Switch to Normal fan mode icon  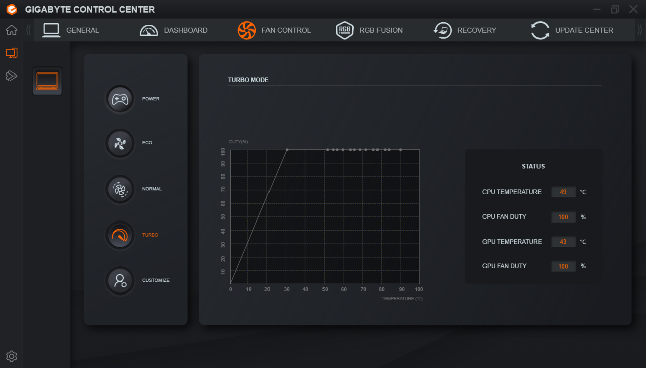120,189
